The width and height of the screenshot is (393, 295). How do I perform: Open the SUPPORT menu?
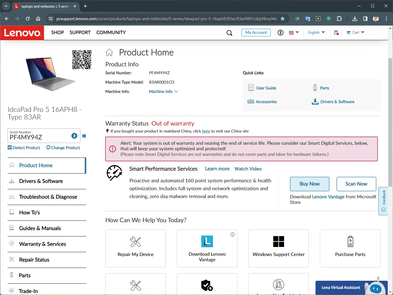point(80,33)
